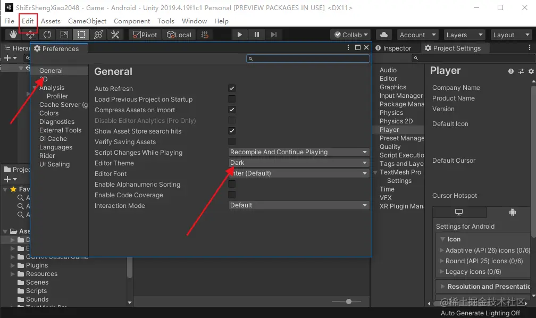Image resolution: width=536 pixels, height=318 pixels.
Task: Open the Edit menu
Action: click(28, 21)
